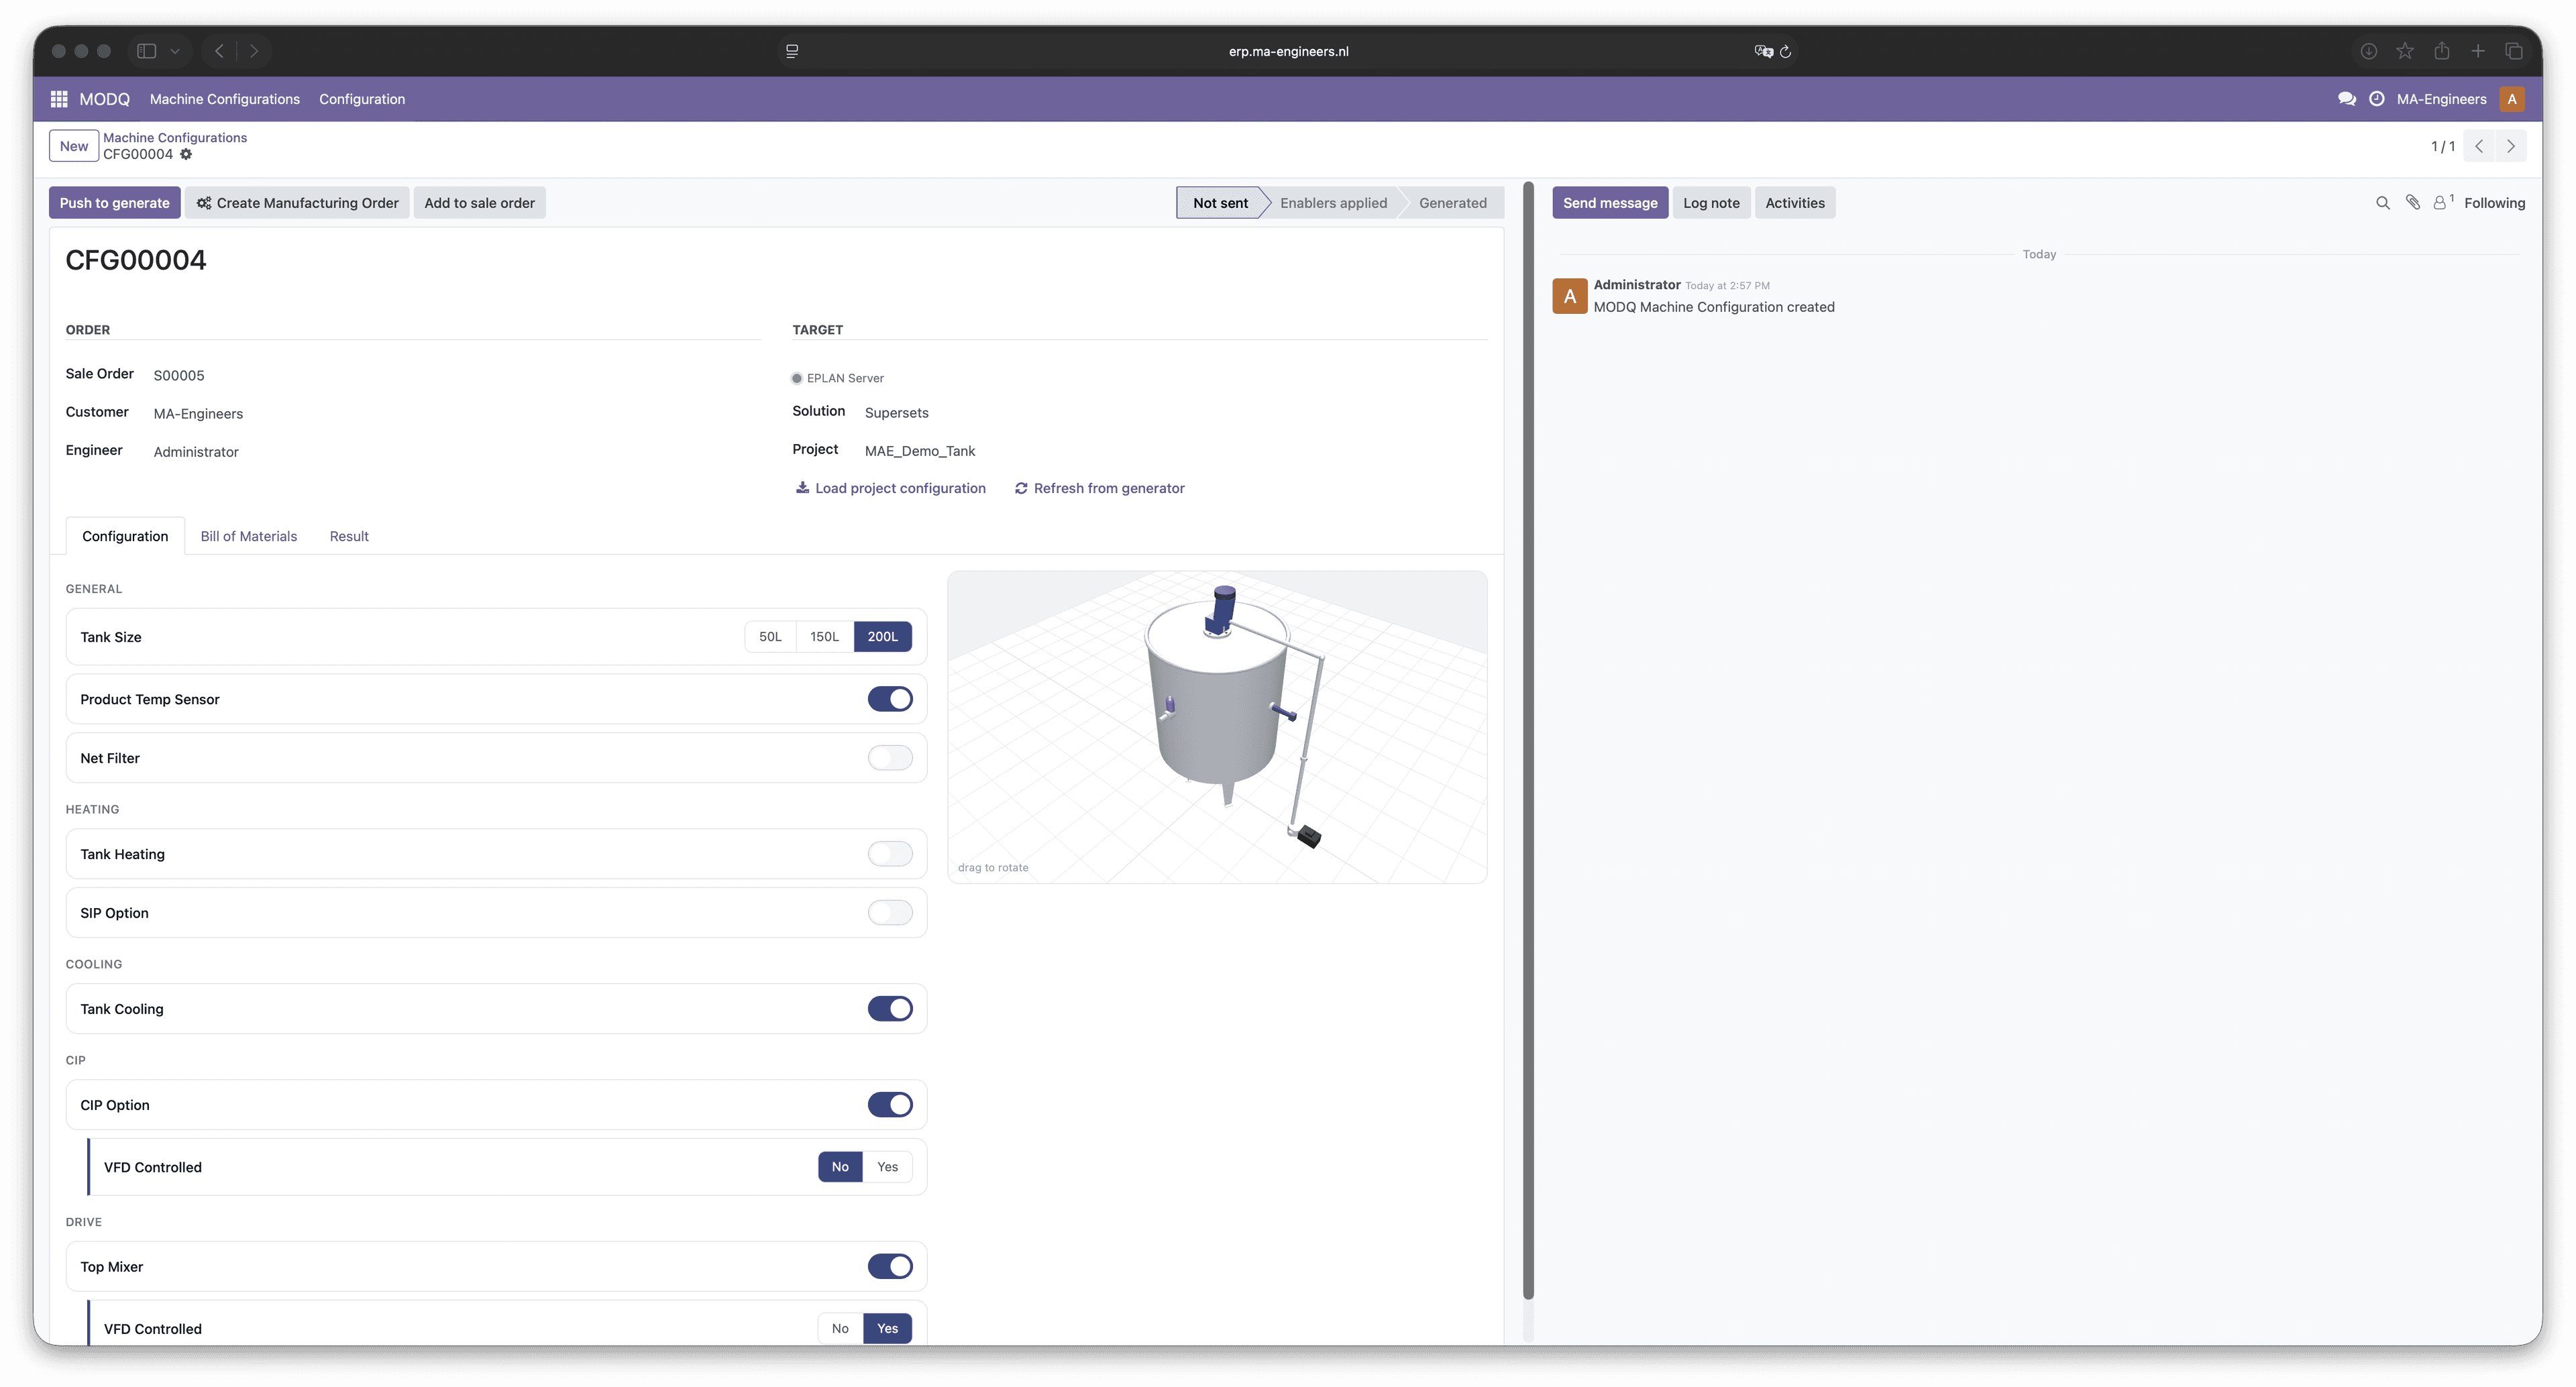Open the apps grid menu icon

tap(59, 99)
